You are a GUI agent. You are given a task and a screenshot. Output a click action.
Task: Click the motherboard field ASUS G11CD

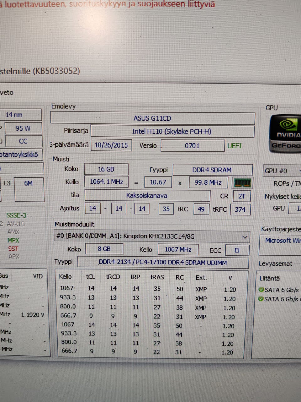(152, 118)
